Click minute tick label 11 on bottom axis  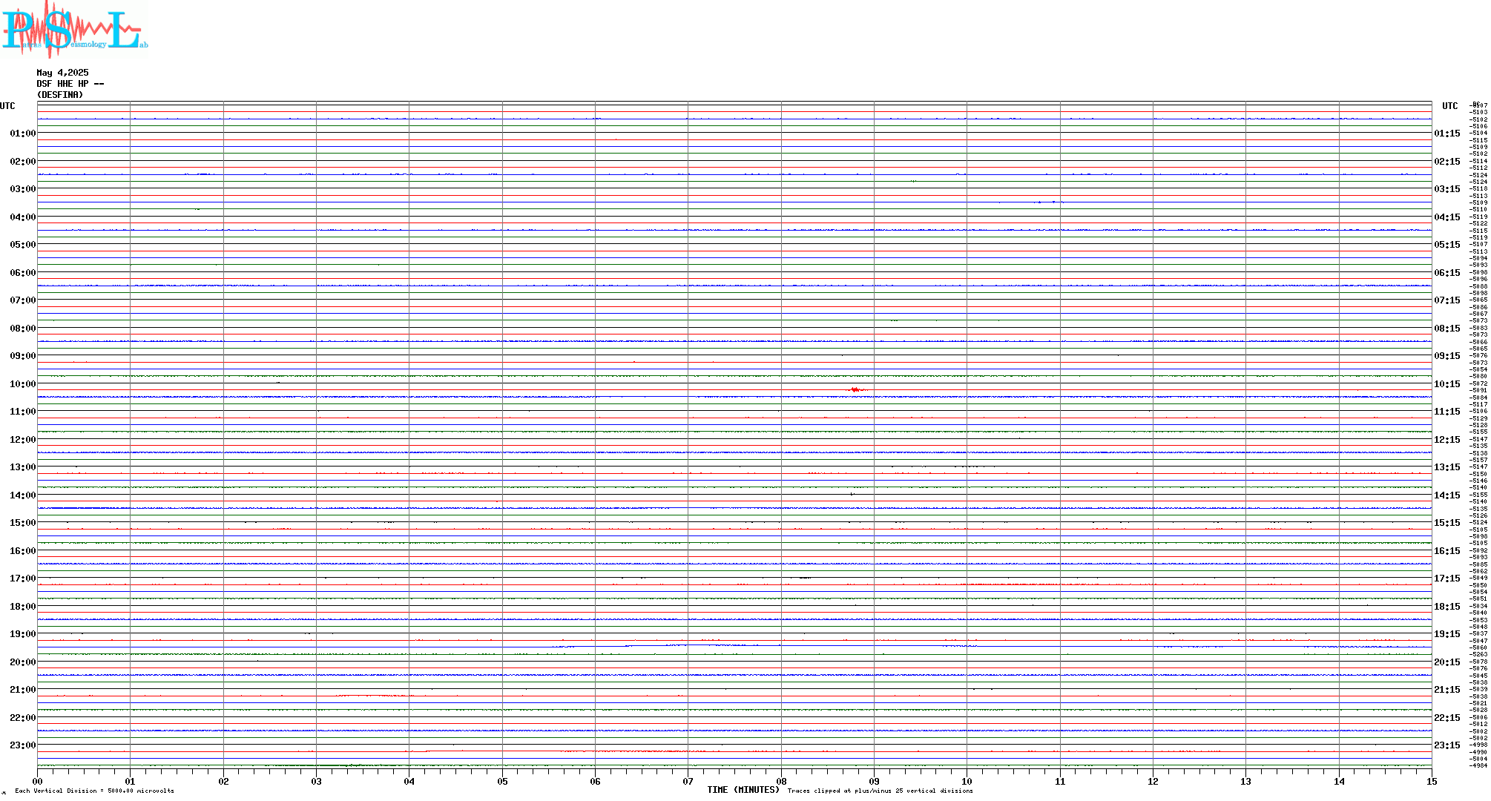[1060, 781]
